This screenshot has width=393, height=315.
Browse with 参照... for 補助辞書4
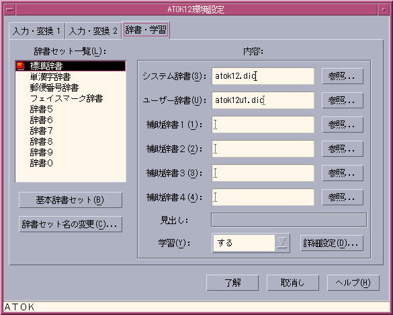click(343, 197)
